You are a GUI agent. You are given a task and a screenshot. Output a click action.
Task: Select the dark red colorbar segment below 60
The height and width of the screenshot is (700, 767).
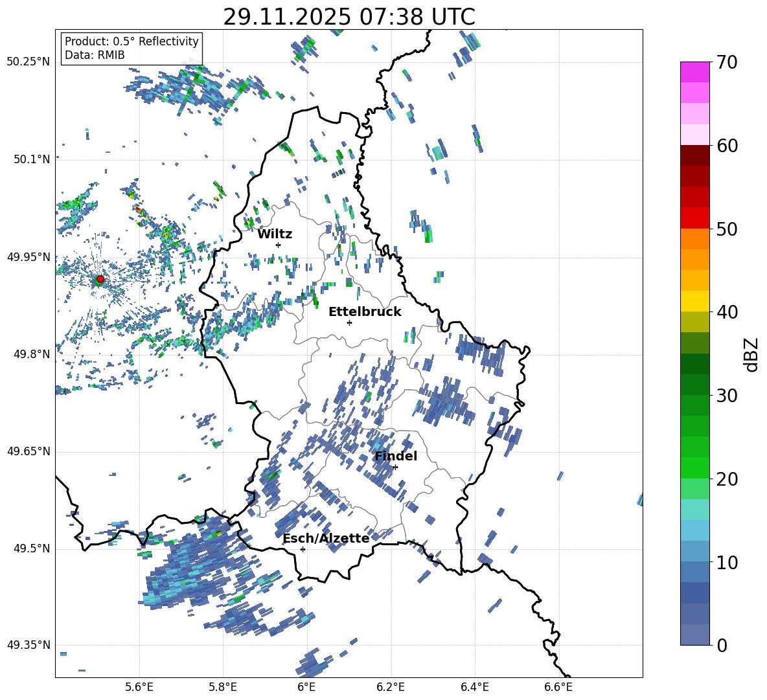point(694,155)
